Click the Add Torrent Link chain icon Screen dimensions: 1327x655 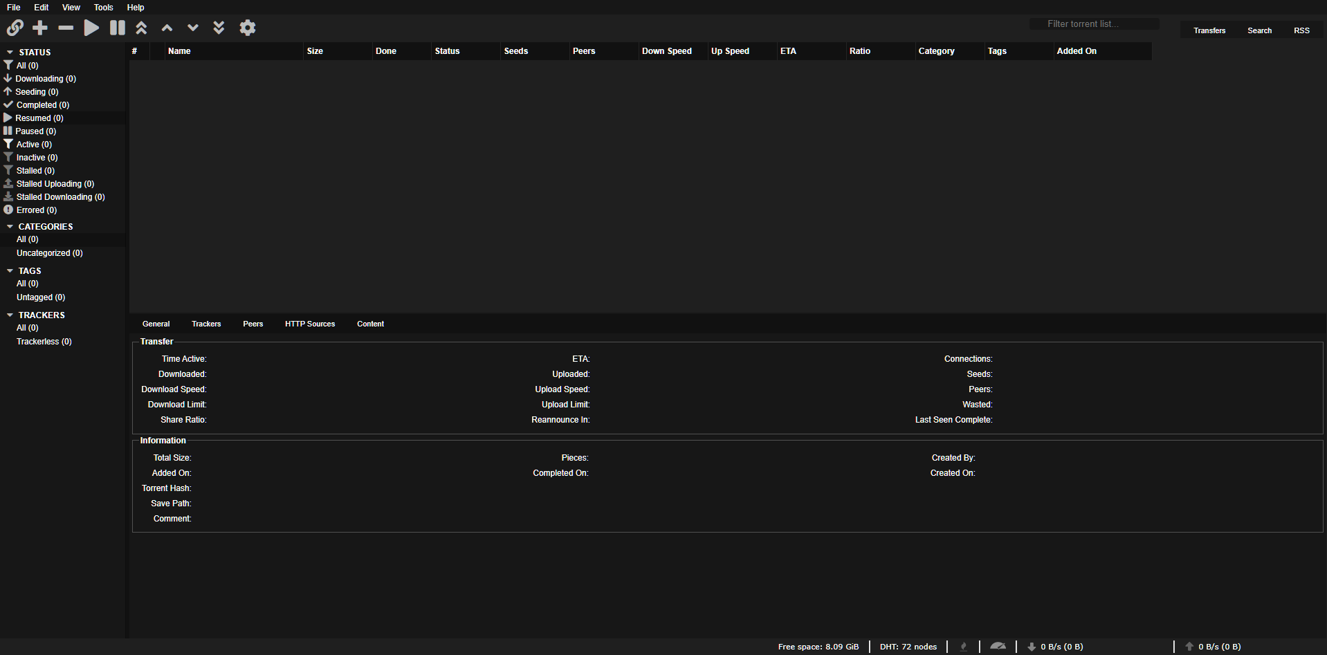click(x=15, y=28)
